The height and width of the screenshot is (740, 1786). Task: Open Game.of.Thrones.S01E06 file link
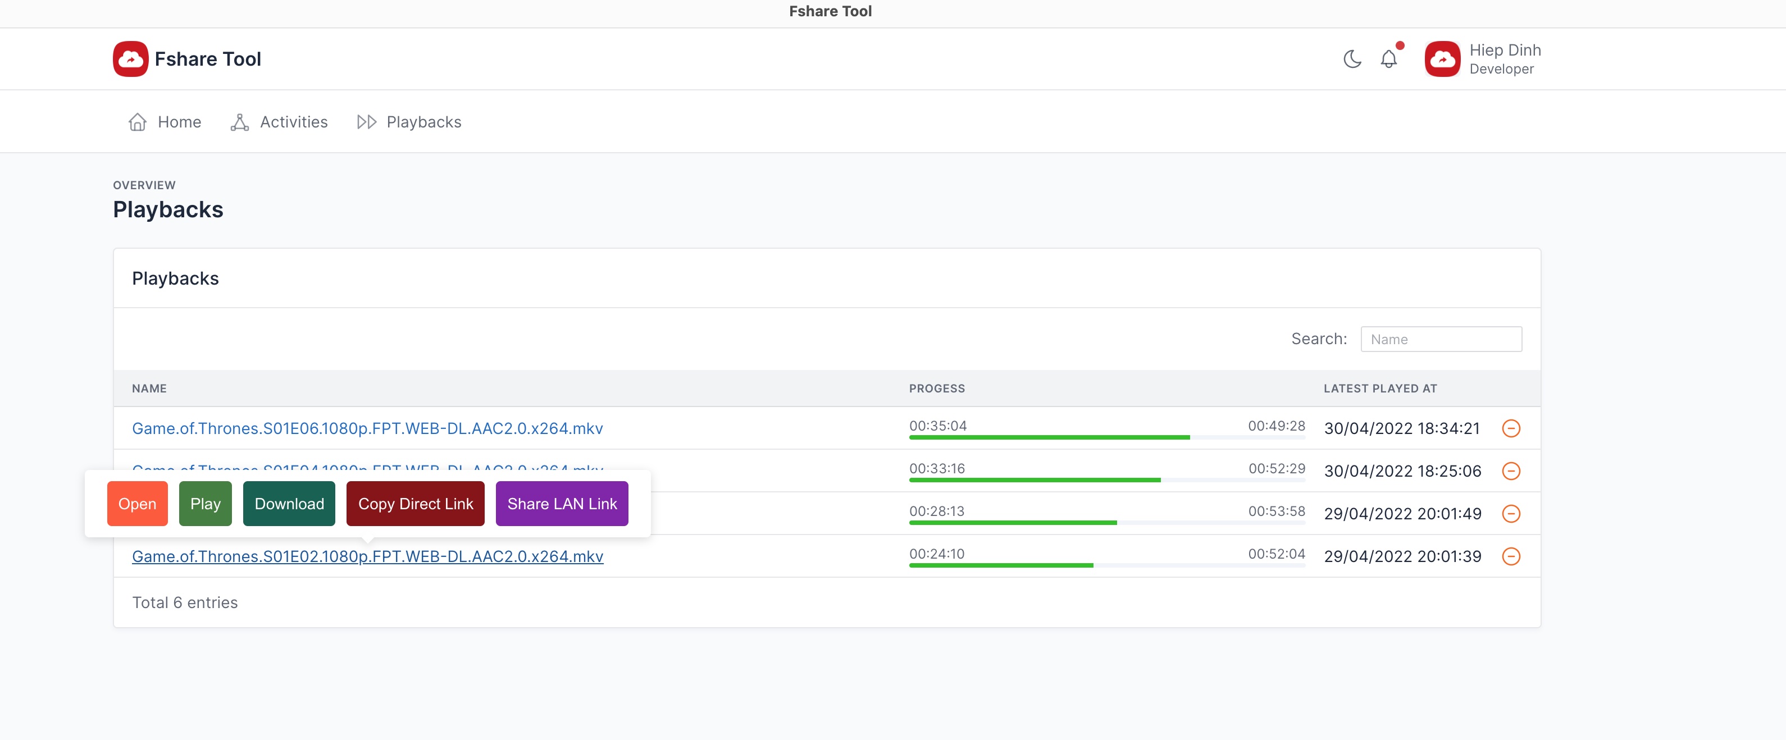(x=367, y=428)
